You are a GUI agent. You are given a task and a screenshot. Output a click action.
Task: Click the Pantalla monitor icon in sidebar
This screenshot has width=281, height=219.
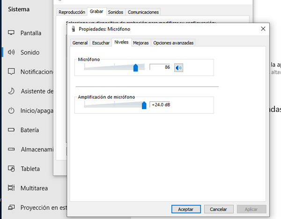coord(11,33)
